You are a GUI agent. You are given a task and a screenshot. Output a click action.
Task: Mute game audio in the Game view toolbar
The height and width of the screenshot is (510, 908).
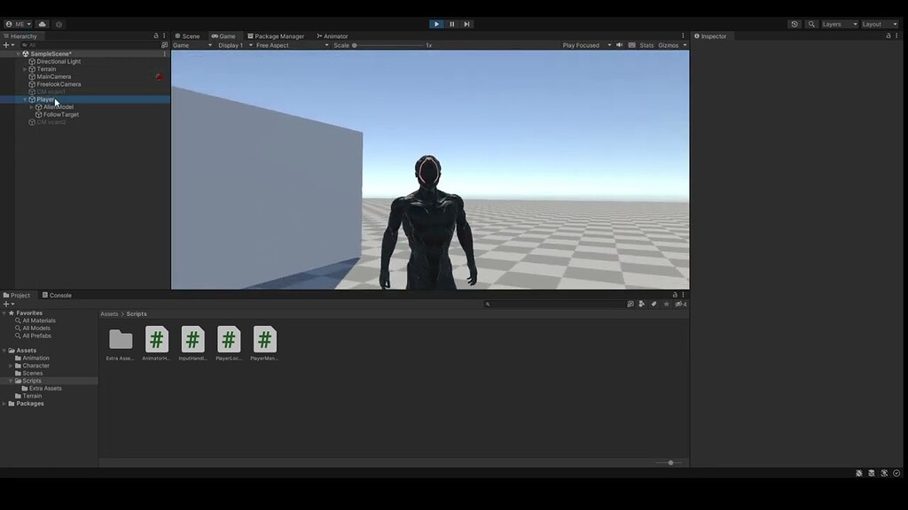pyautogui.click(x=619, y=44)
